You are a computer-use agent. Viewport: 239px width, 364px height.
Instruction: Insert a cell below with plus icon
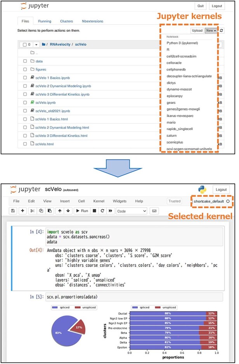(23, 211)
